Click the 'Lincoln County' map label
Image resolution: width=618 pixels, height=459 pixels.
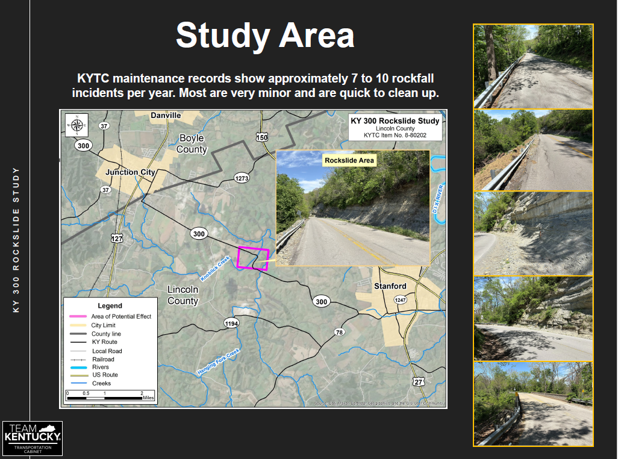[x=183, y=295]
